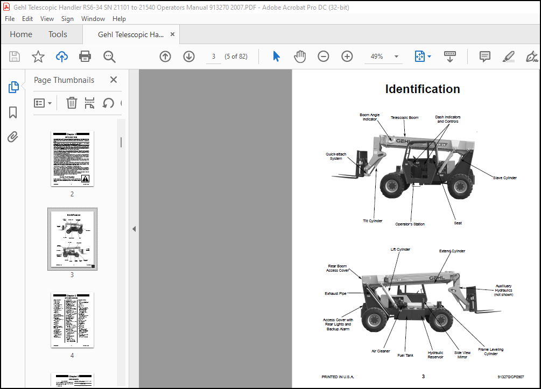Close the Gehl Telescopic document tab

[172, 34]
